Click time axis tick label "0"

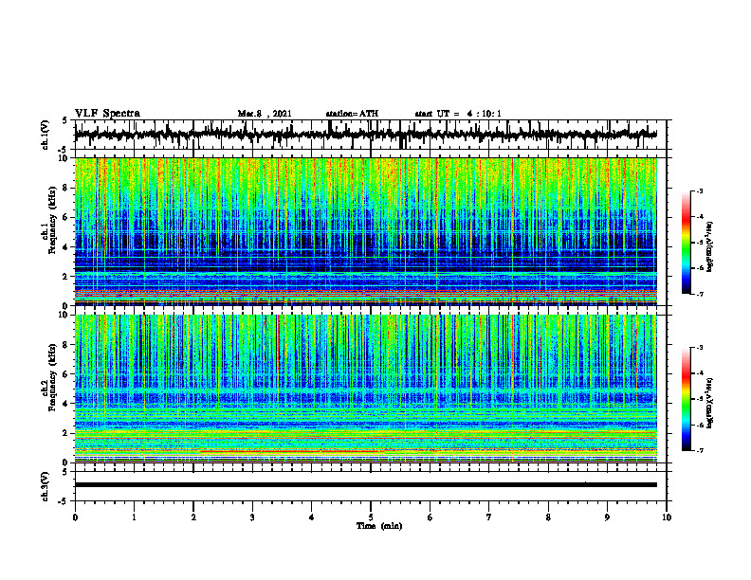tap(75, 517)
